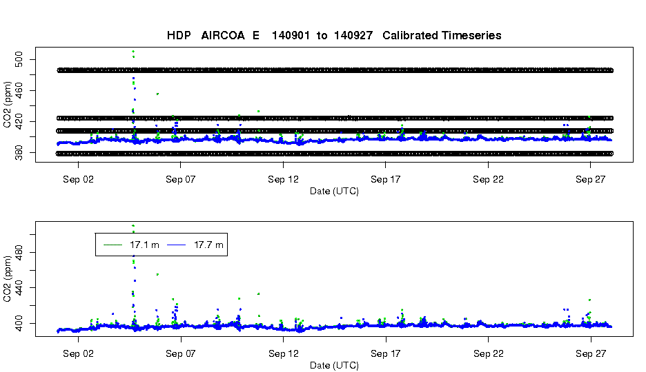The image size is (646, 372).
Task: Click 'Sep 27' on top chart axis
Action: [x=590, y=180]
